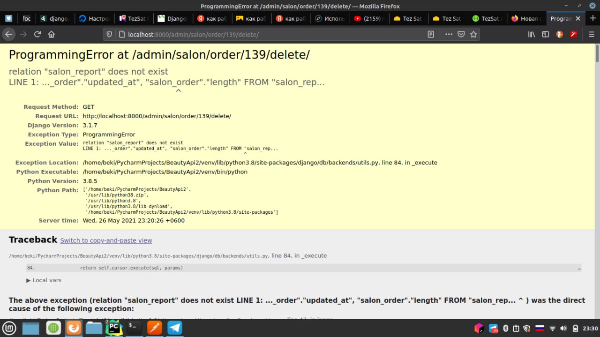Toggle reader view in address bar

431,34
